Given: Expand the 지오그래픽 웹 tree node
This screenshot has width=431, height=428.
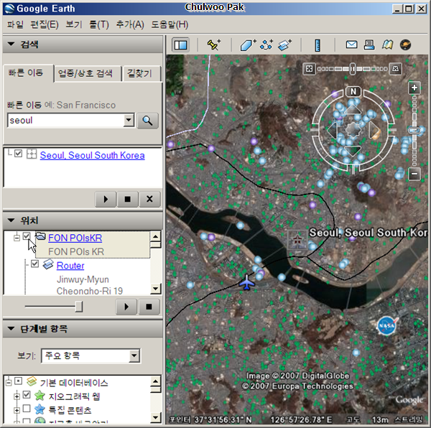Looking at the screenshot, I should tap(17, 396).
